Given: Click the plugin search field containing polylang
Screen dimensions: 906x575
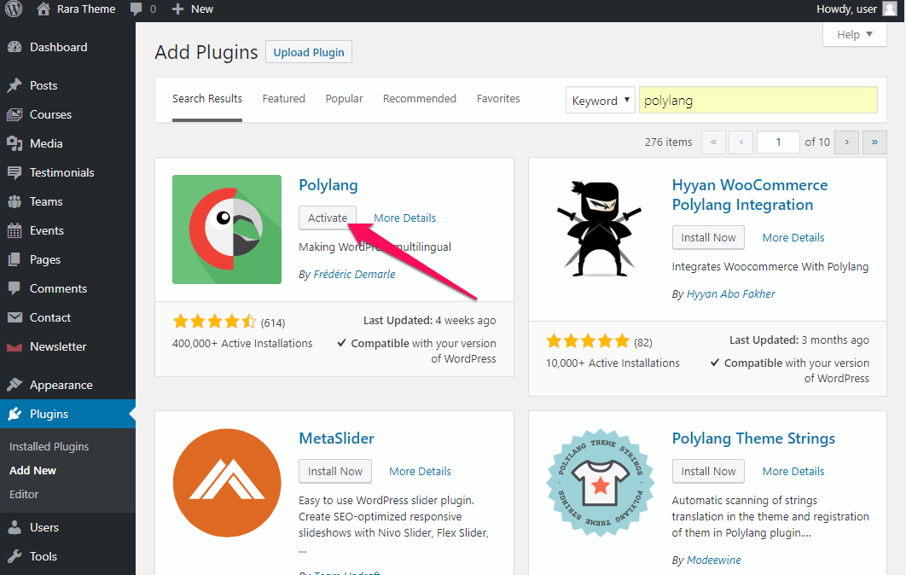Looking at the screenshot, I should pyautogui.click(x=758, y=101).
